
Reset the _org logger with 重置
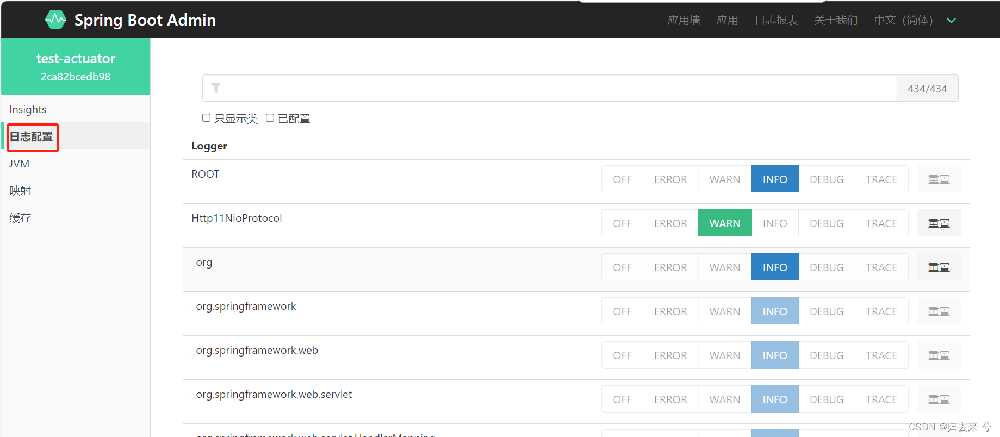click(x=939, y=267)
